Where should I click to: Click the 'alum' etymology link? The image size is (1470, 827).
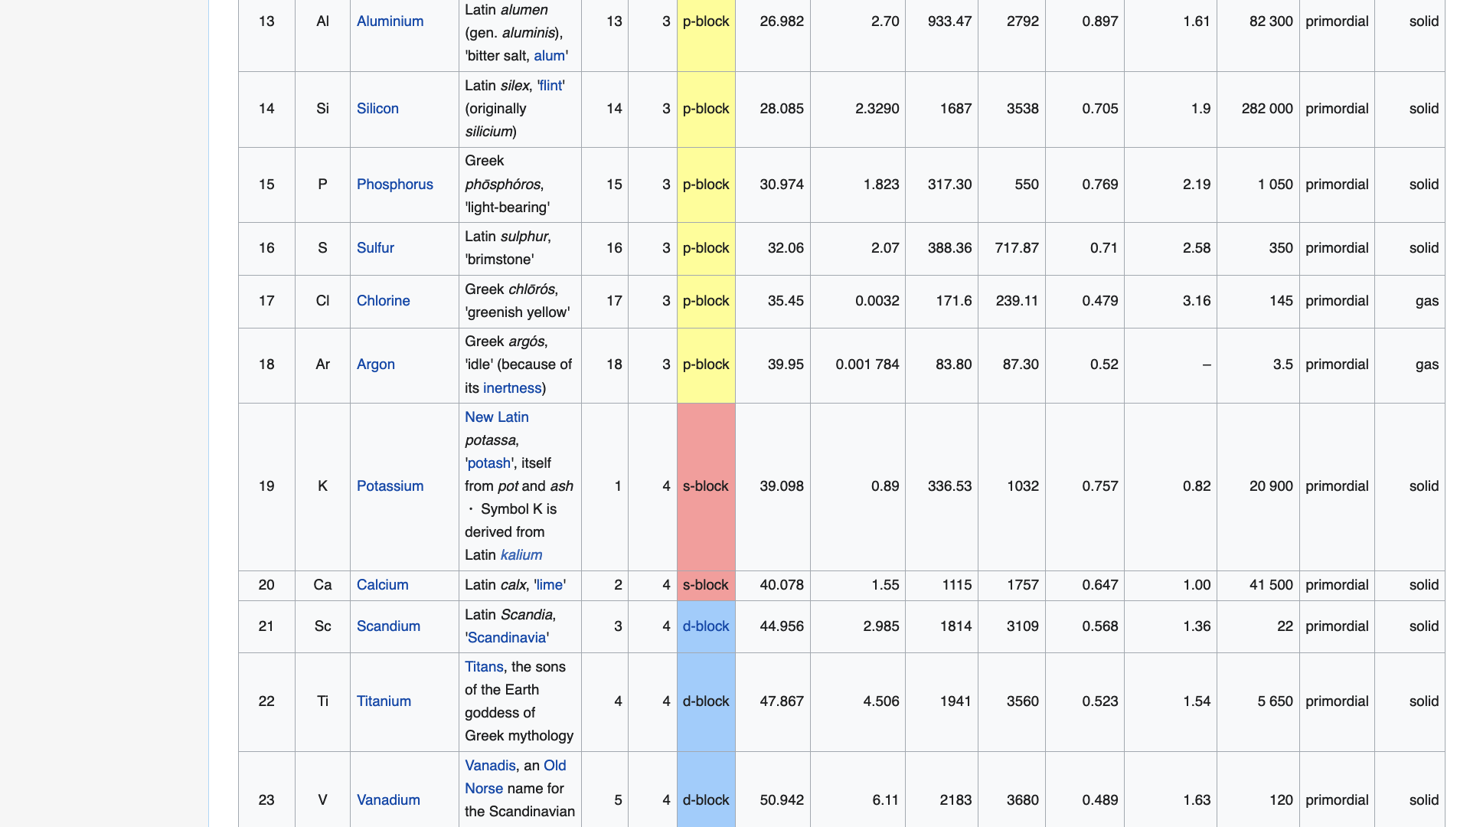549,56
